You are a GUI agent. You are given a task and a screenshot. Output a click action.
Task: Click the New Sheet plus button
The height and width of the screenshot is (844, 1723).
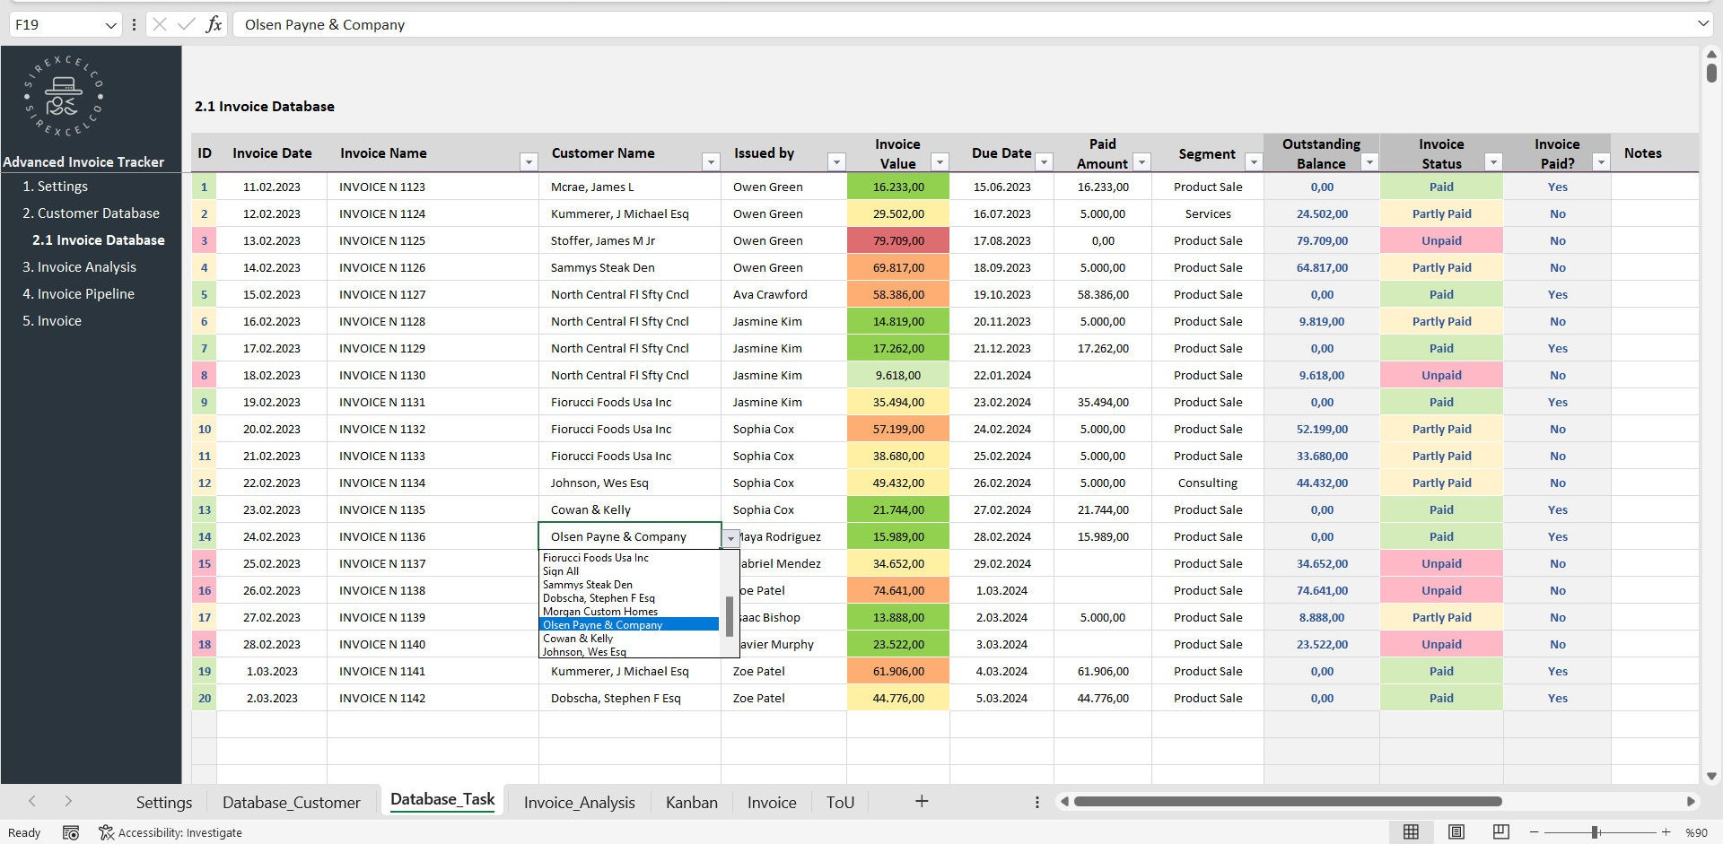[921, 801]
